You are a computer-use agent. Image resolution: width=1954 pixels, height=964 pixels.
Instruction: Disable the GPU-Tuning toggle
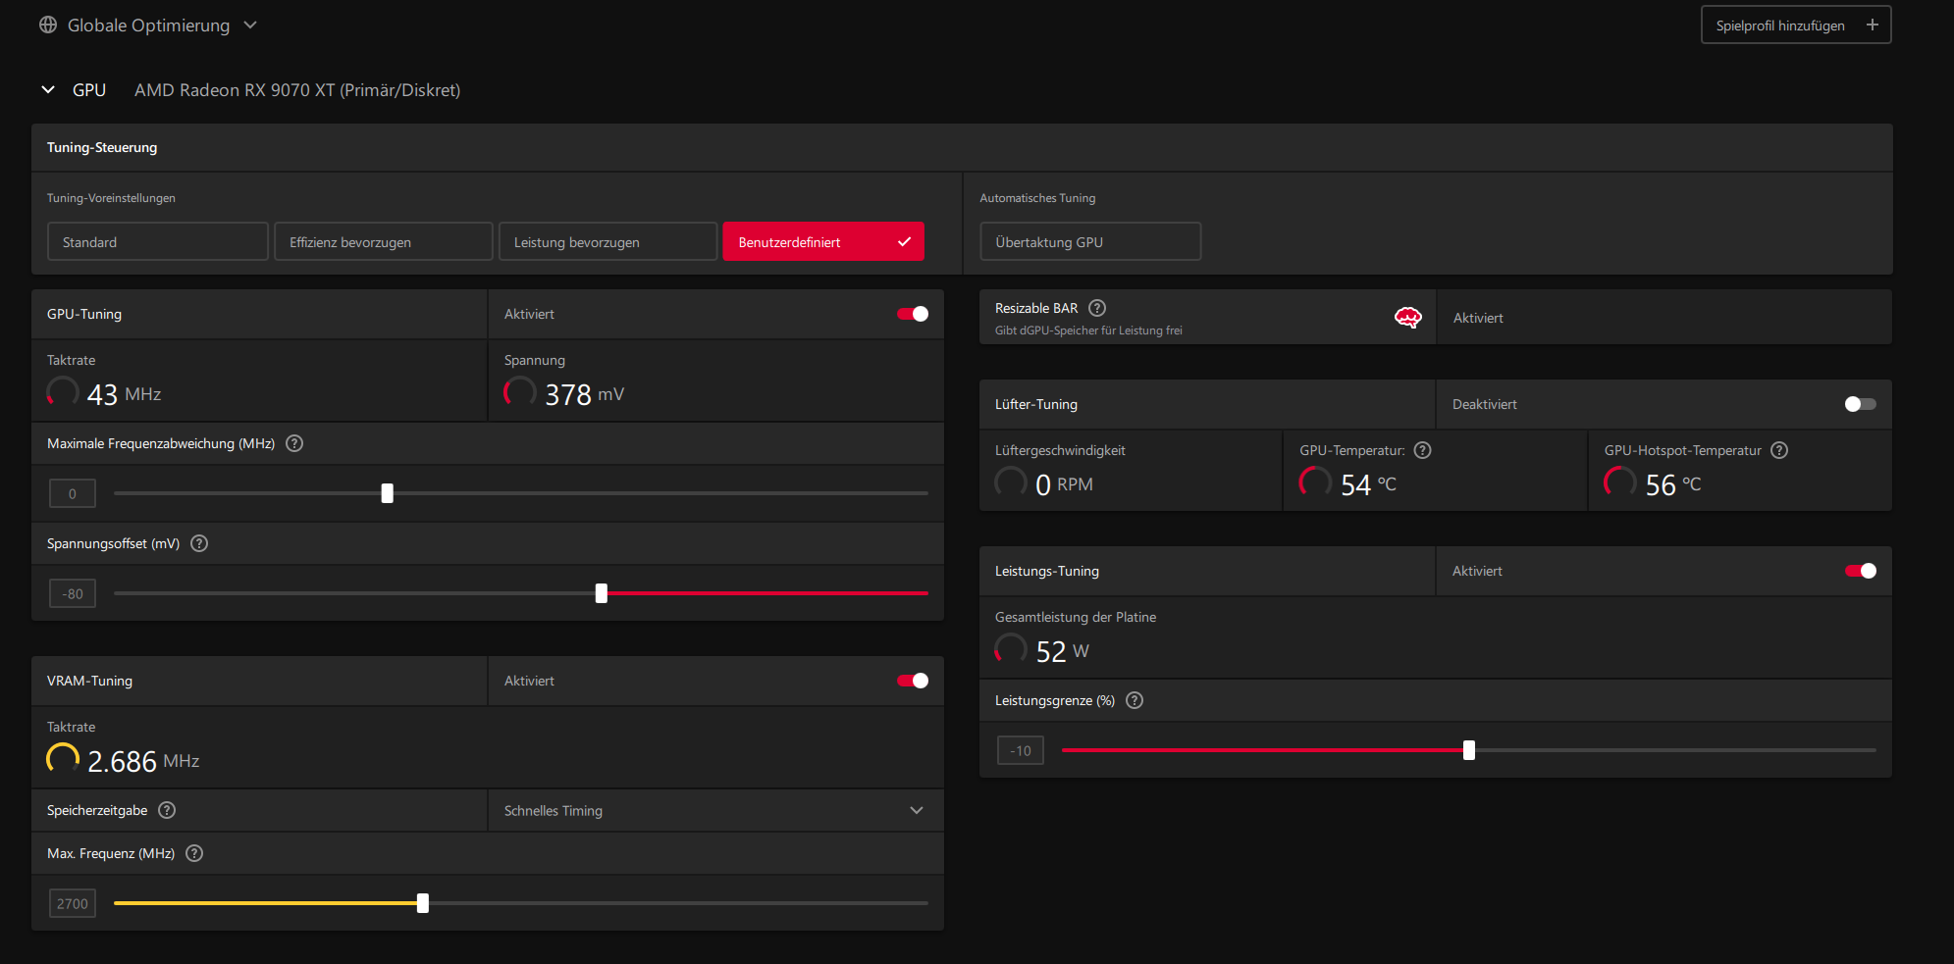[x=913, y=314]
